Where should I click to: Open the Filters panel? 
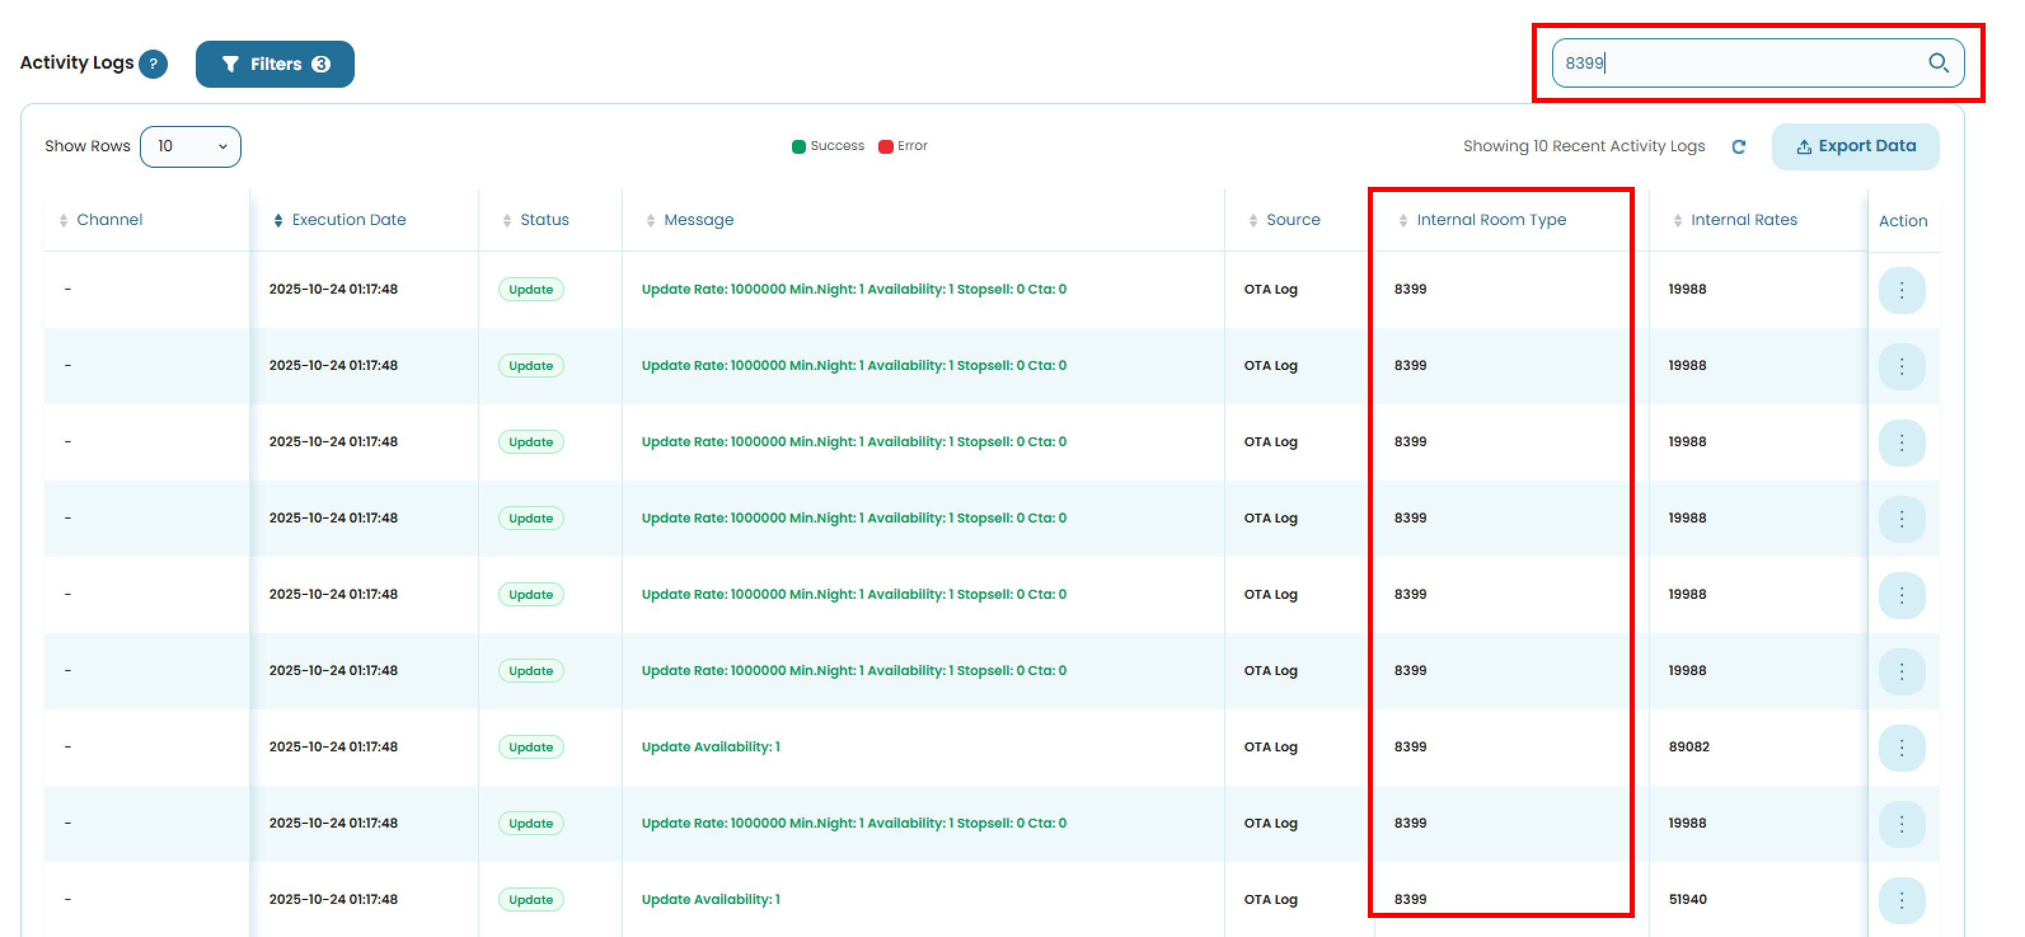pos(275,64)
